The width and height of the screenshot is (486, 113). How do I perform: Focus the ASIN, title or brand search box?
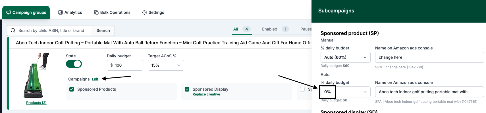click(53, 31)
